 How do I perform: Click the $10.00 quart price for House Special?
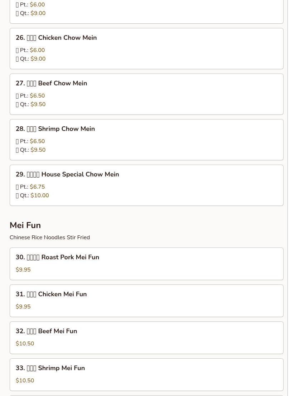[40, 196]
